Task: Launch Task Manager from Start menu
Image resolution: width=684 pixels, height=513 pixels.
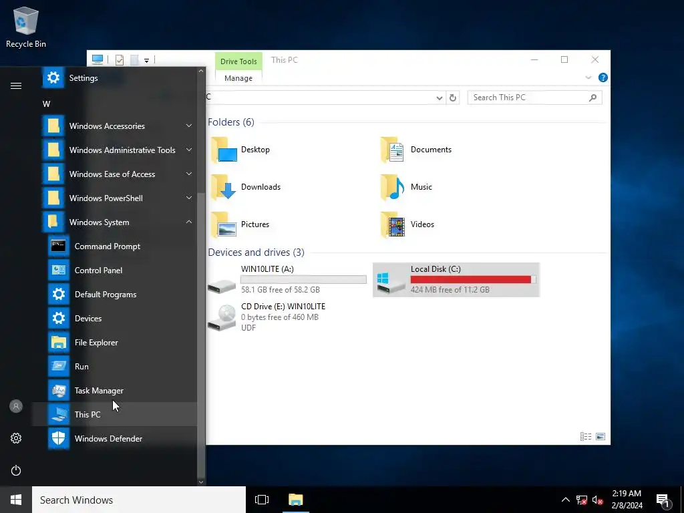Action: pos(115,390)
